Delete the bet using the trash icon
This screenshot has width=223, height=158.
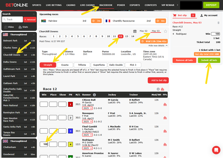(219, 23)
